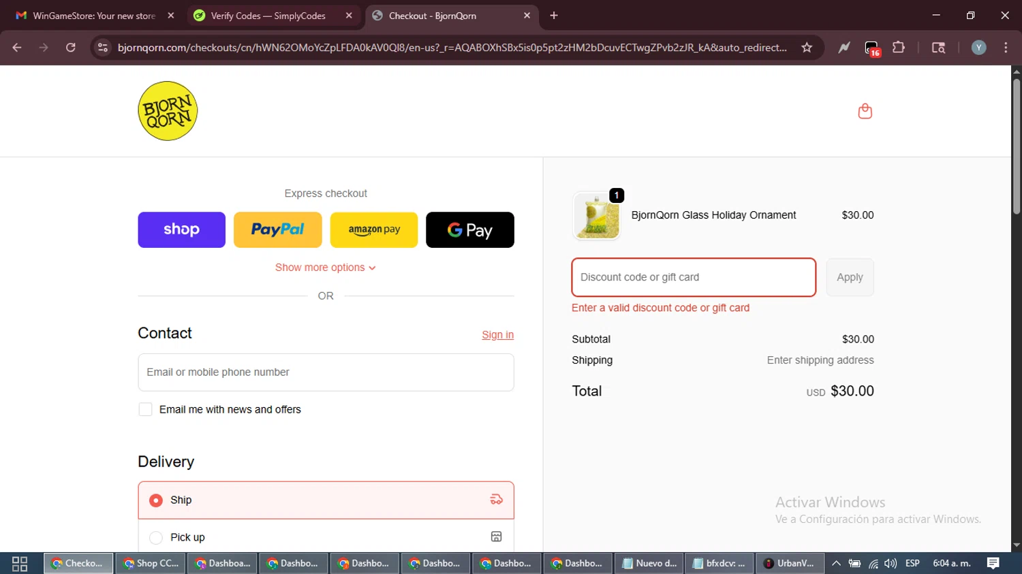Viewport: 1022px width, 574px height.
Task: Open the Chrome three-dot menu
Action: (x=1006, y=48)
